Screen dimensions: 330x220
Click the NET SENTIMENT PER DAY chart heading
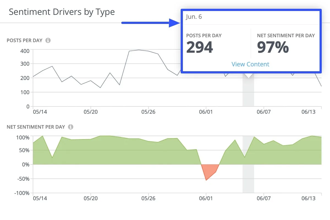click(36, 127)
